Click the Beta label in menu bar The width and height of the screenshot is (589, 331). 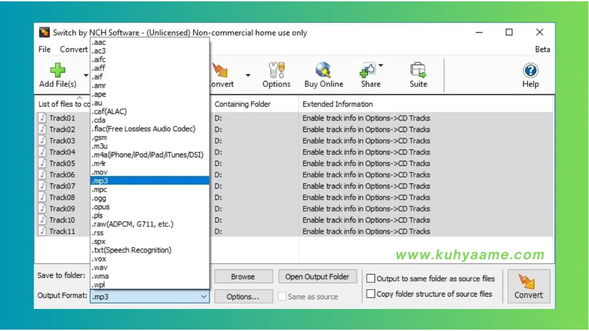click(543, 49)
